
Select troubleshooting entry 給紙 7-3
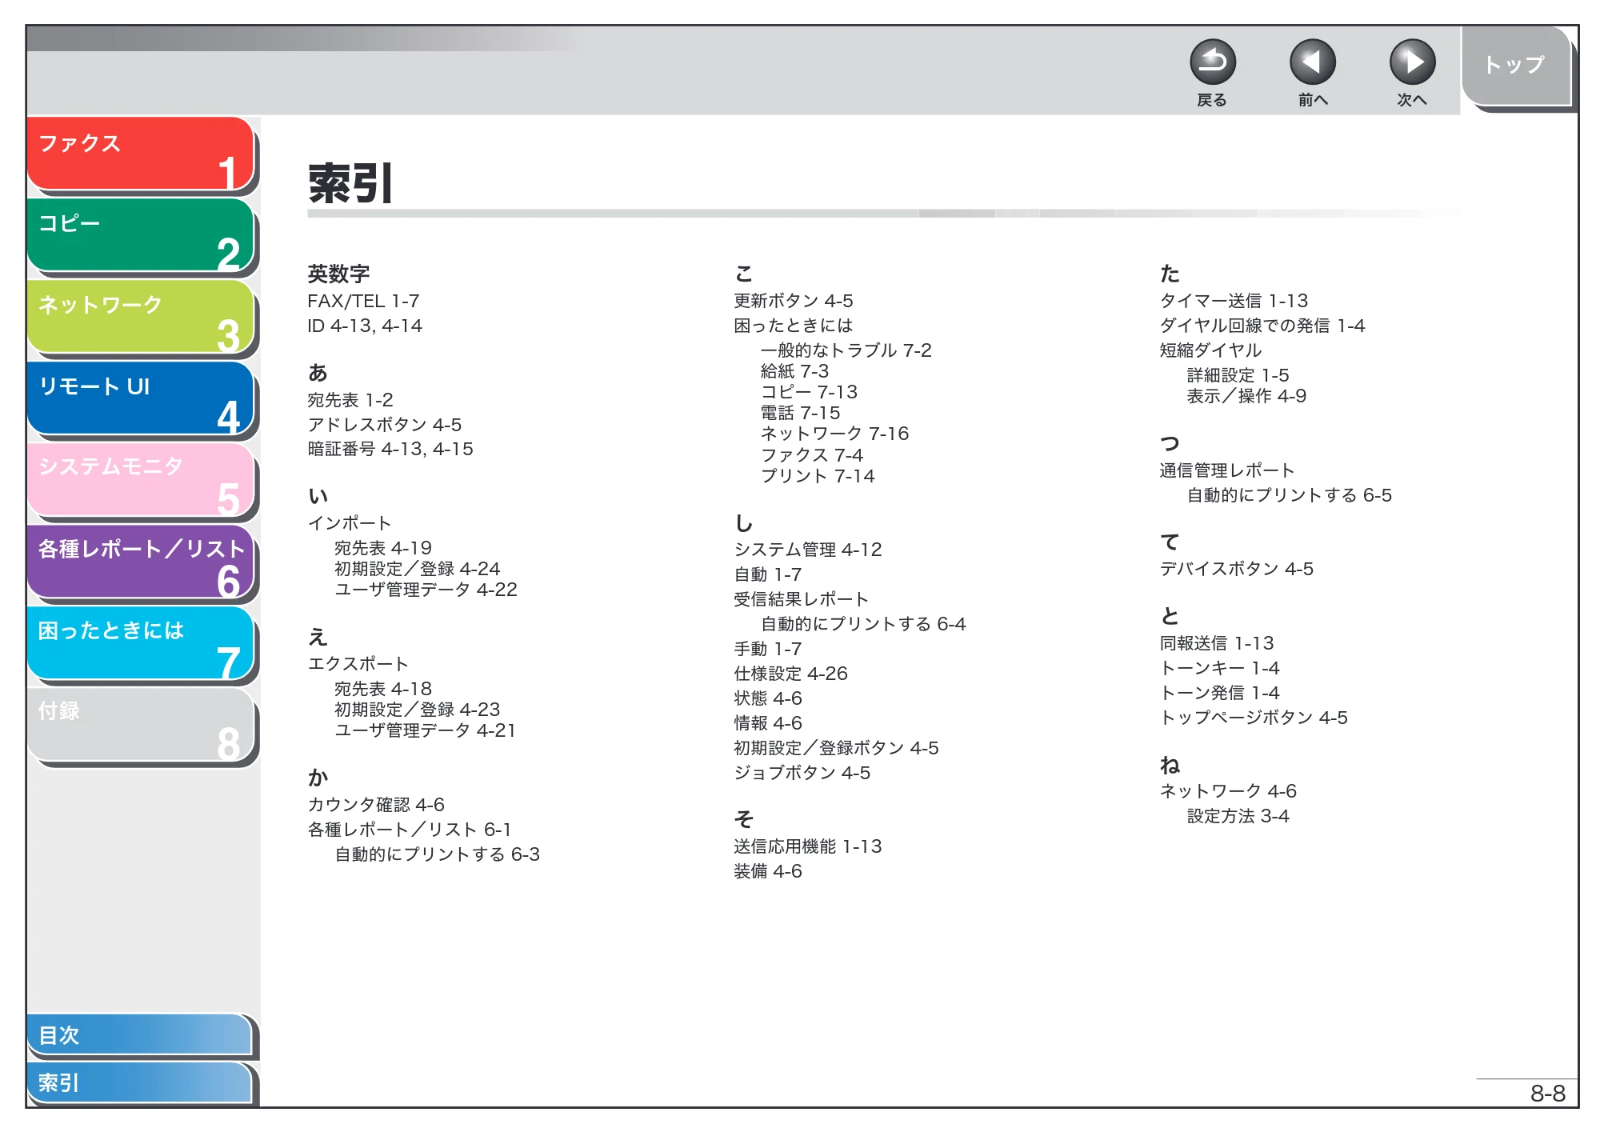click(x=795, y=370)
